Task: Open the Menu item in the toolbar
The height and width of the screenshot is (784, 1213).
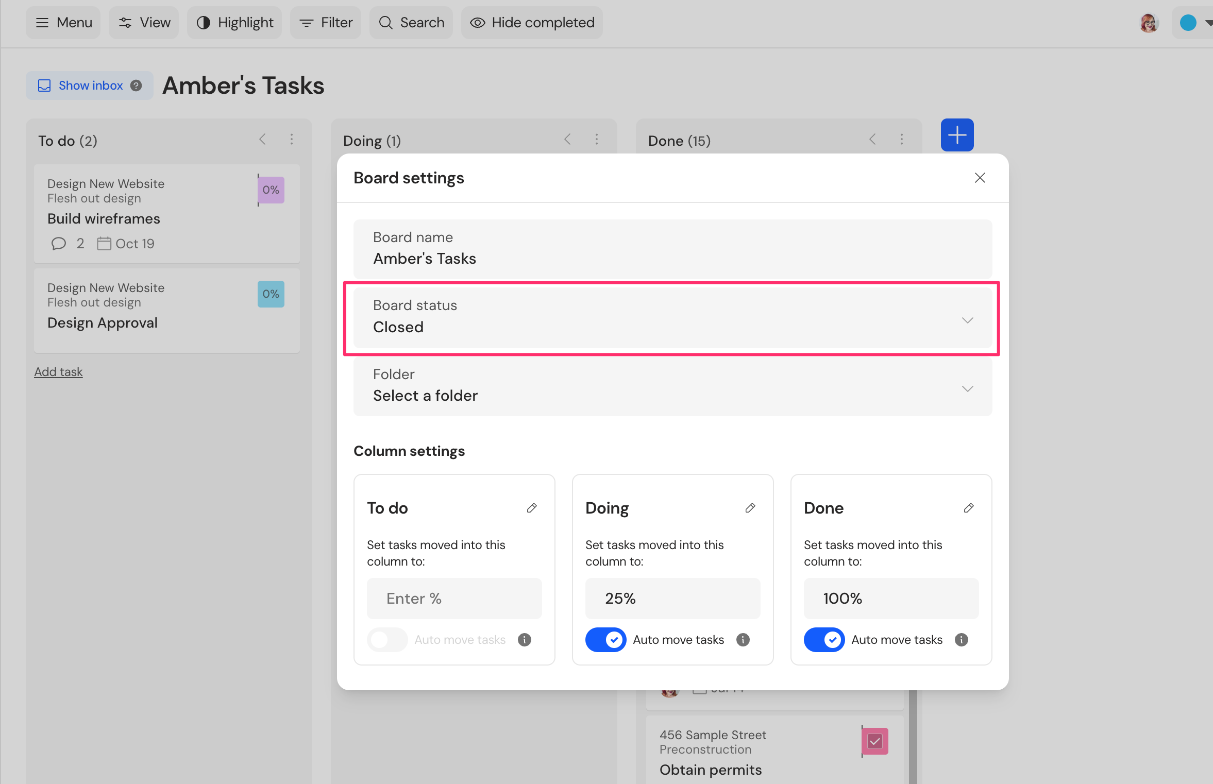Action: [x=63, y=23]
